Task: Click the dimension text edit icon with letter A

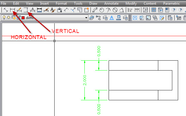Action: [32, 10]
